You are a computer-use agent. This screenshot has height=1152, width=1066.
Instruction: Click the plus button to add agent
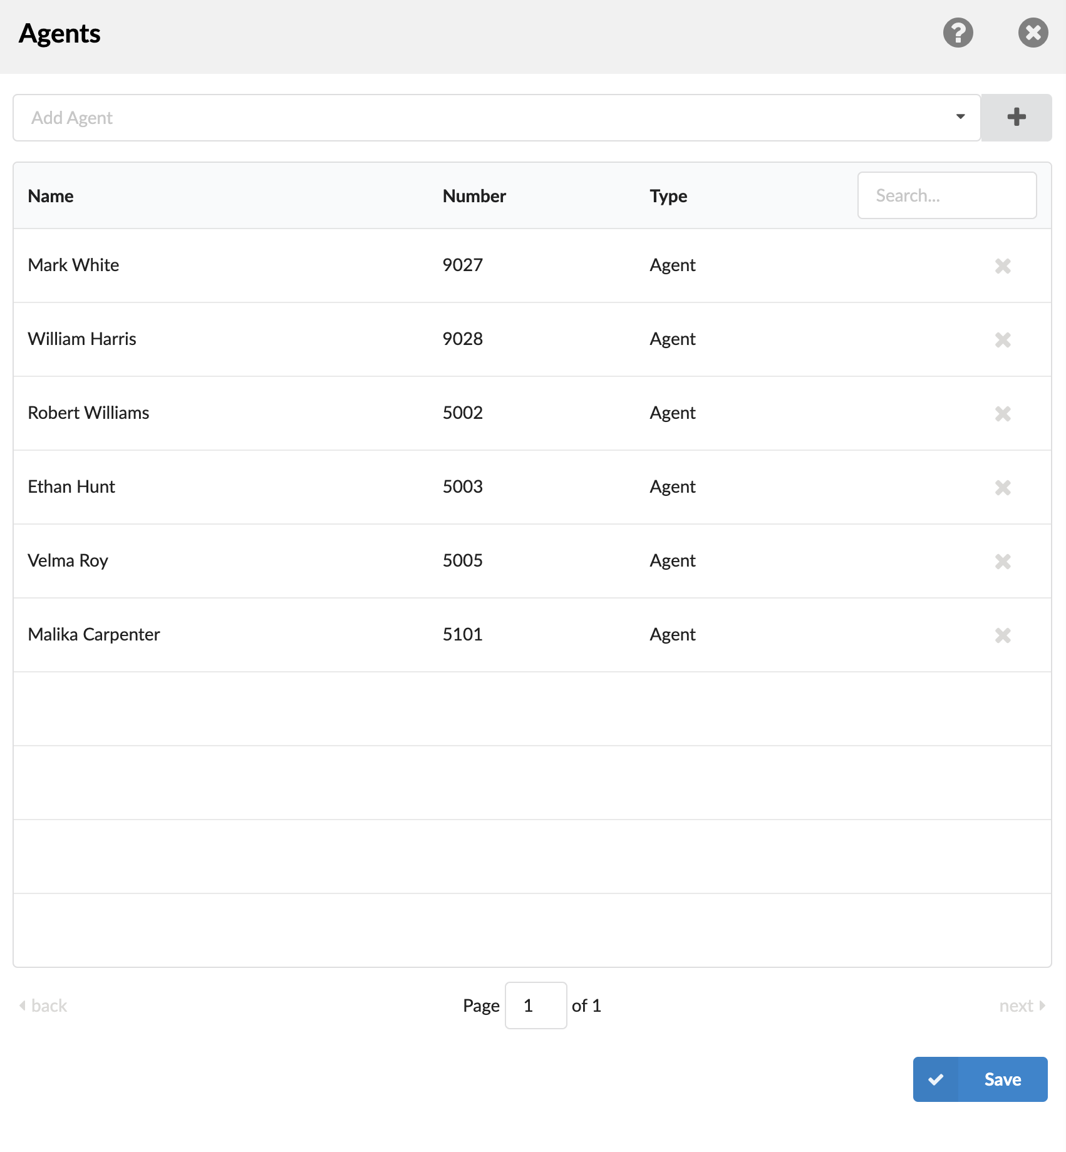pos(1016,118)
